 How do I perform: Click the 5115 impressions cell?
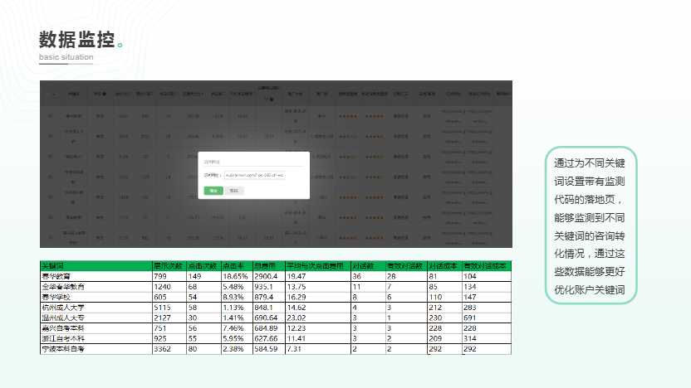[169, 307]
